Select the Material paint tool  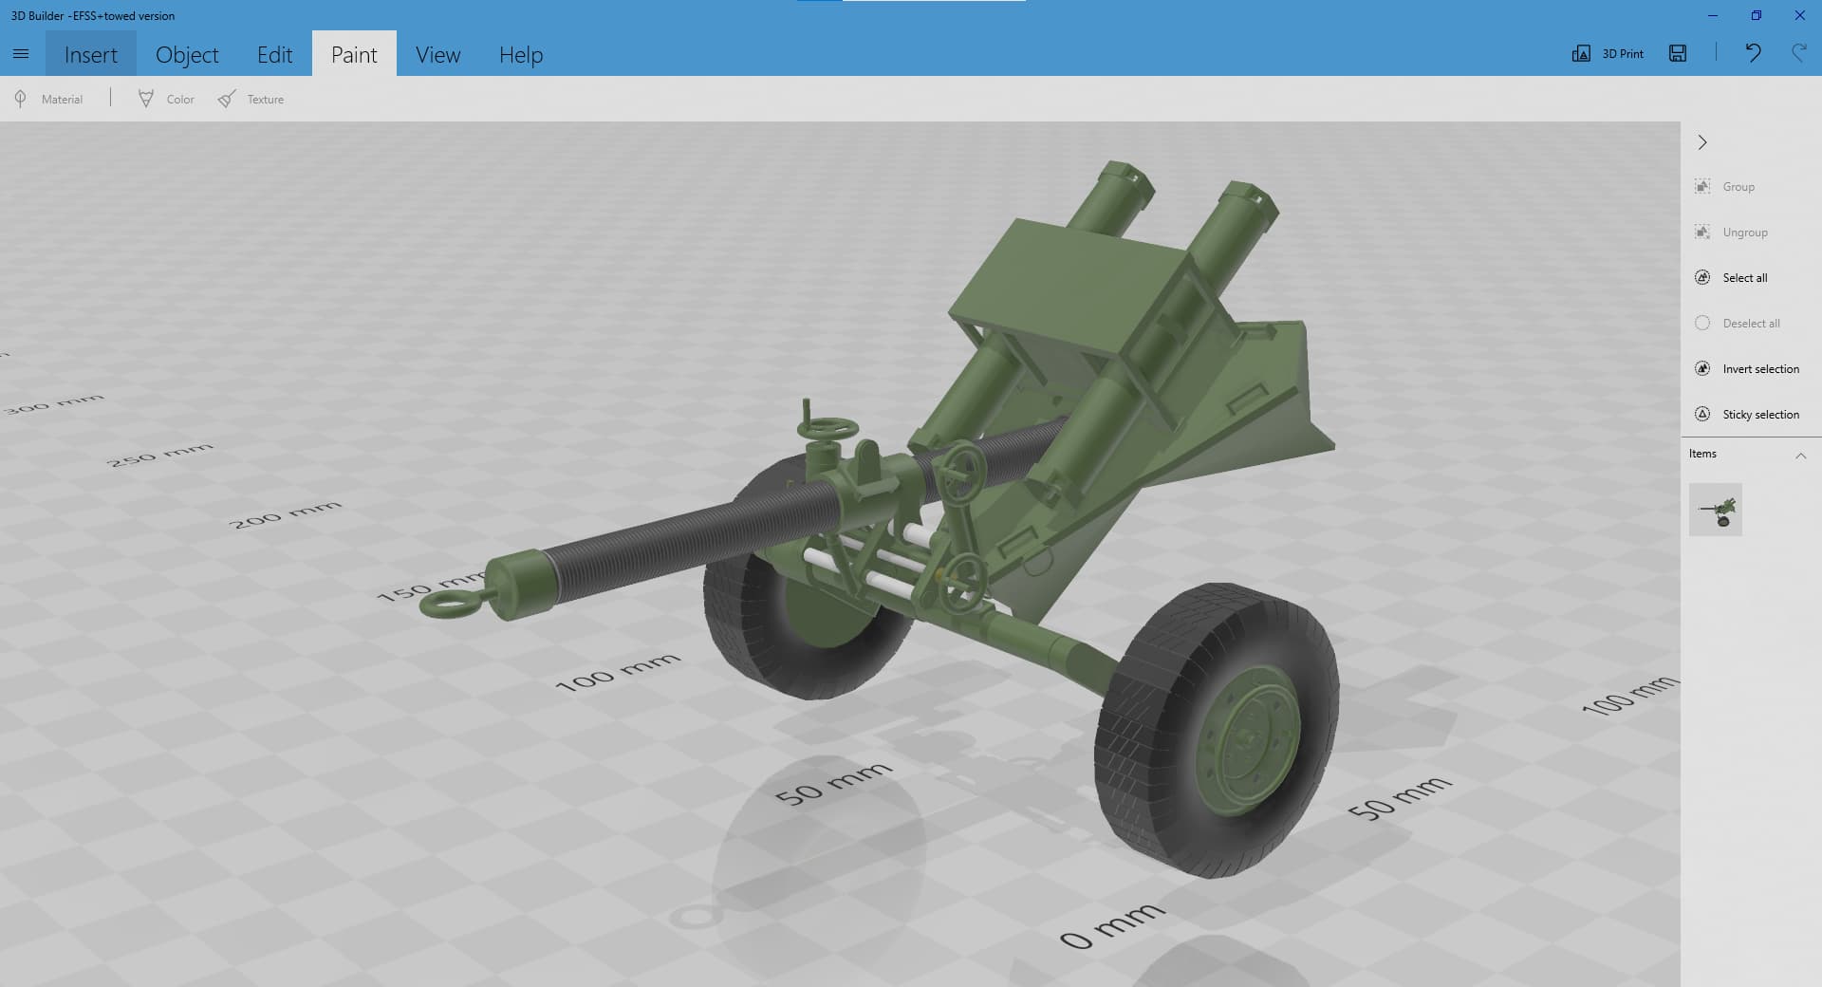point(49,100)
